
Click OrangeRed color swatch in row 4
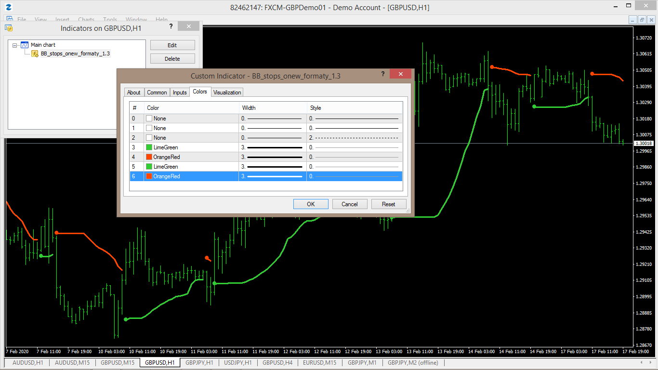149,157
